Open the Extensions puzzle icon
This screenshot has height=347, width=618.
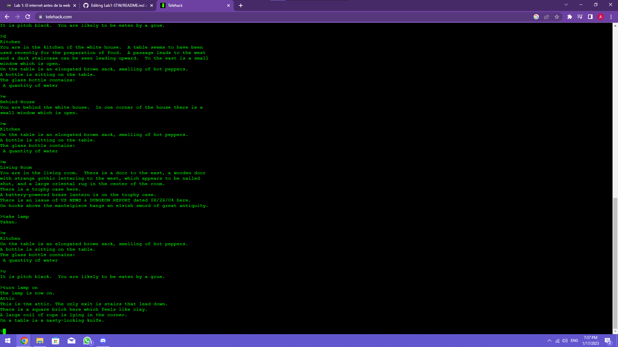[x=569, y=17]
